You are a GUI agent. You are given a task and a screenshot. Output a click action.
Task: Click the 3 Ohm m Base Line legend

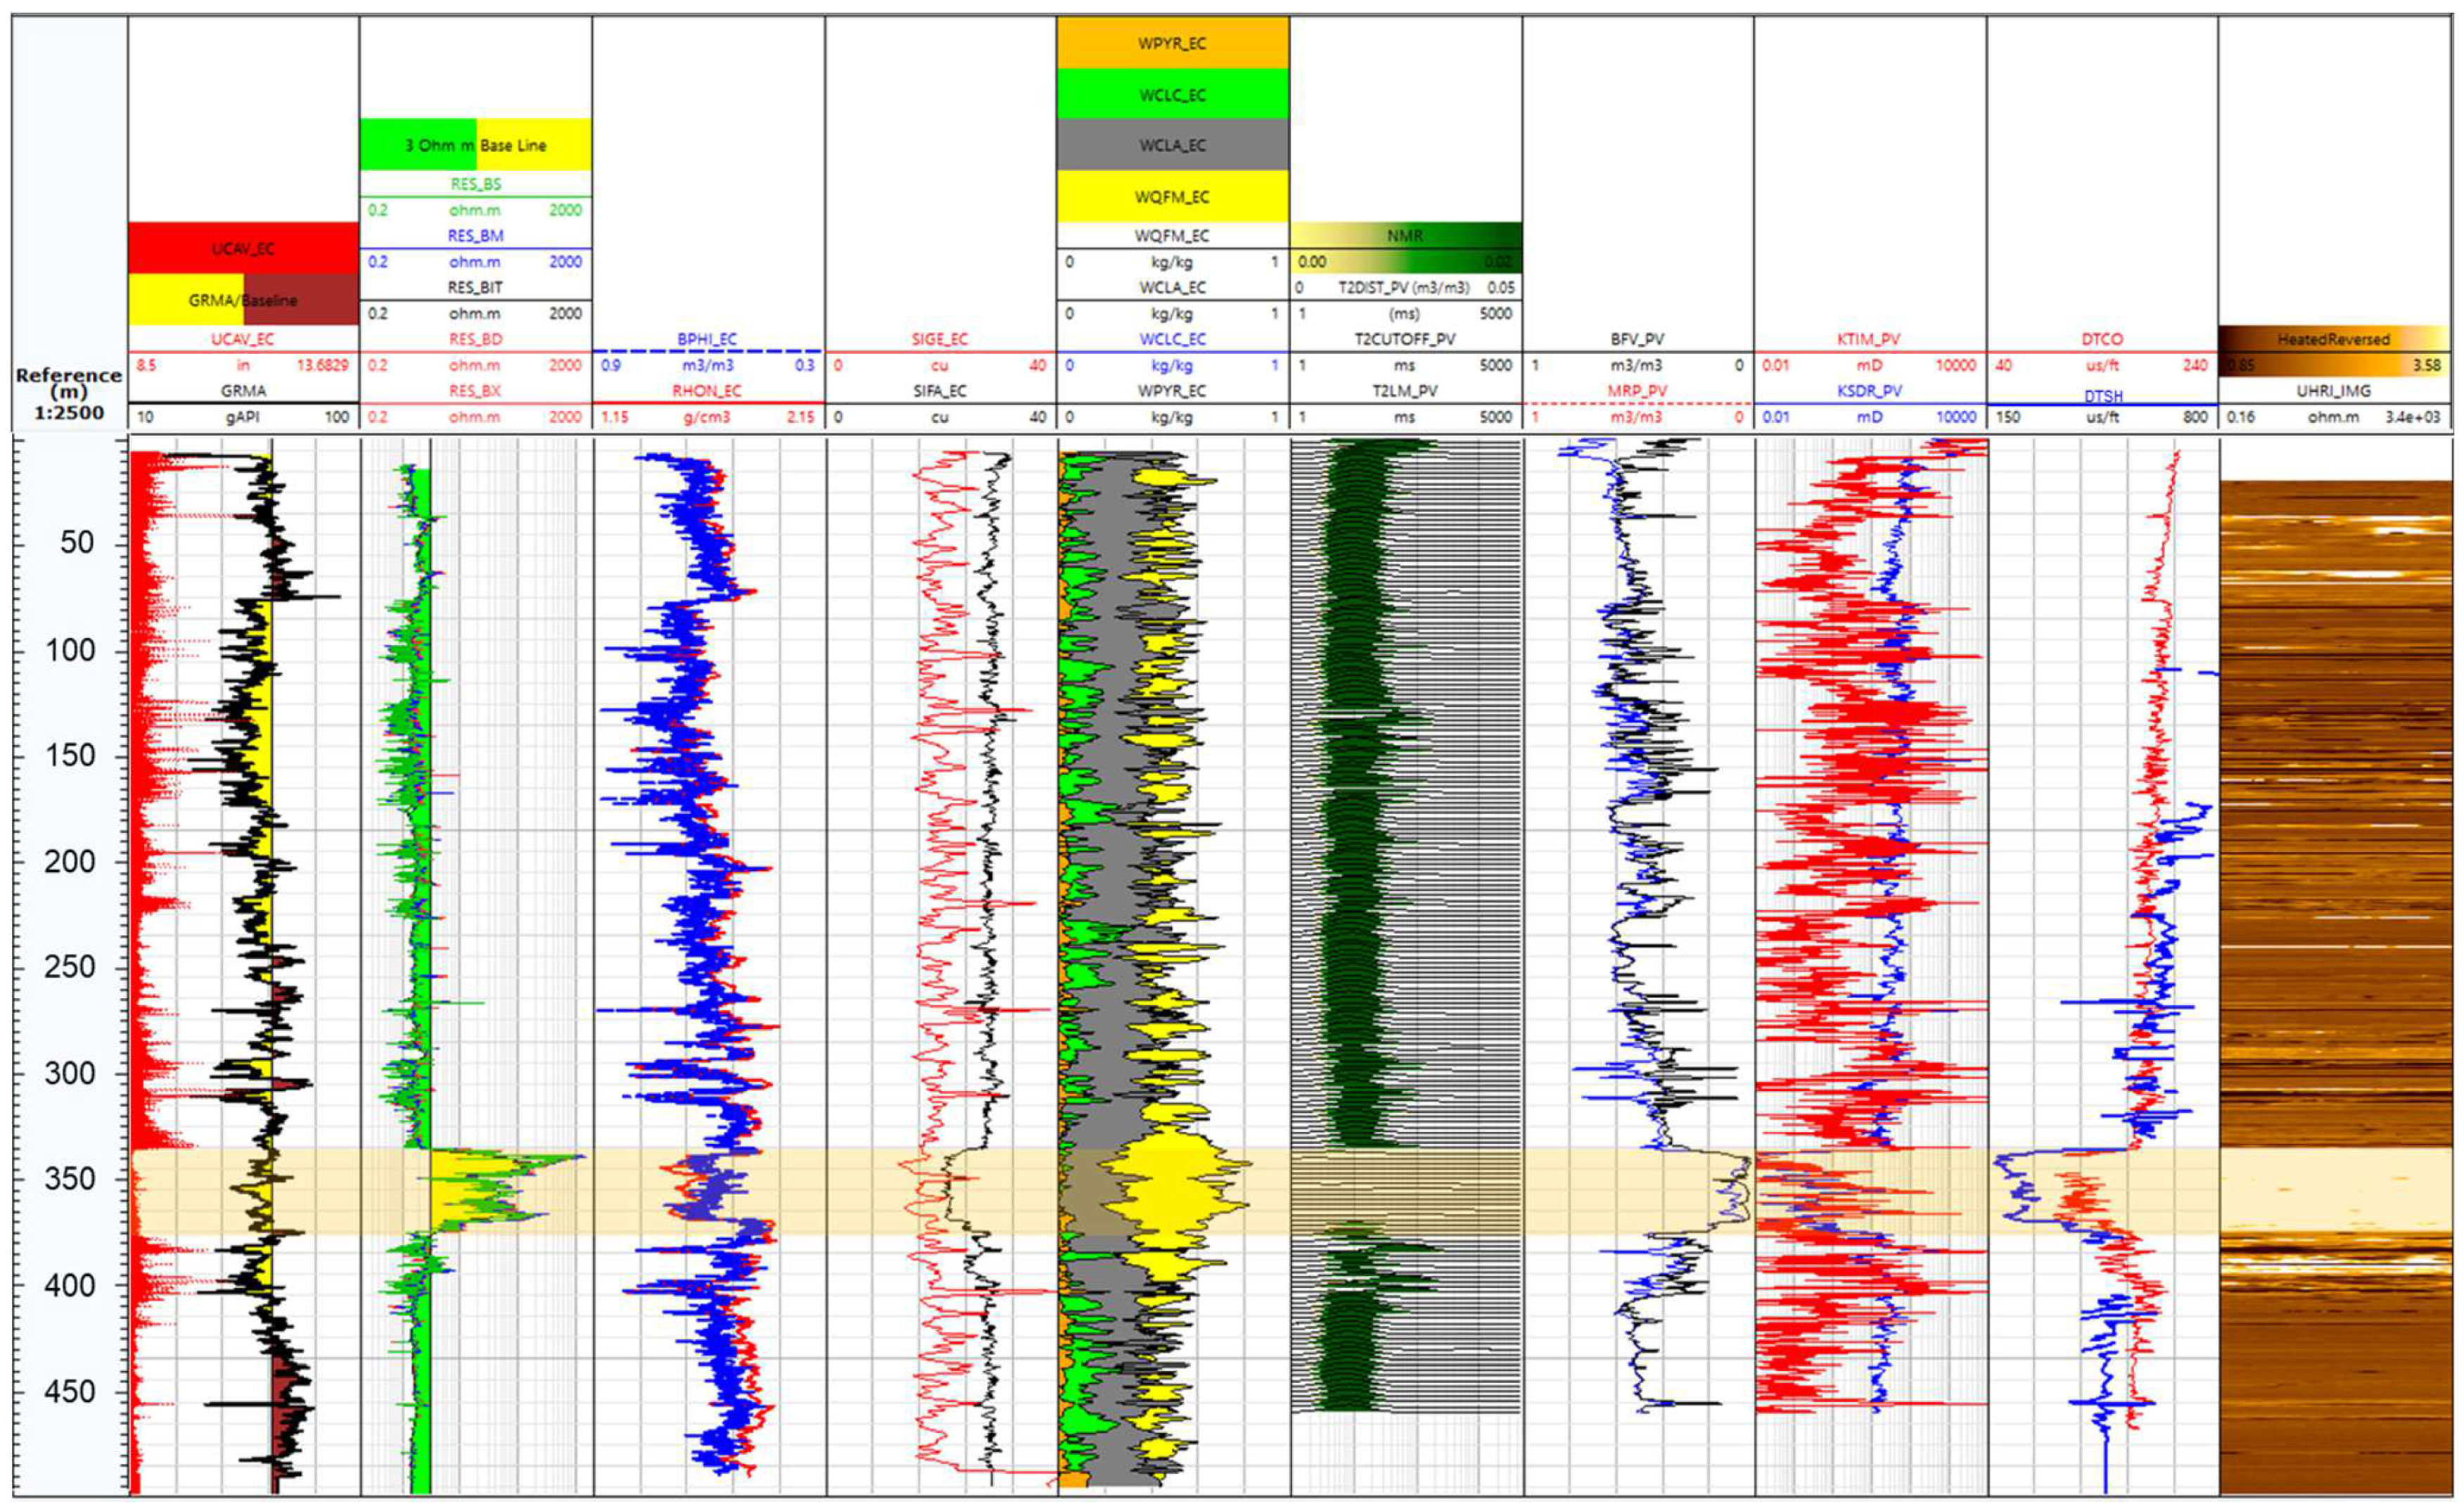pyautogui.click(x=475, y=145)
